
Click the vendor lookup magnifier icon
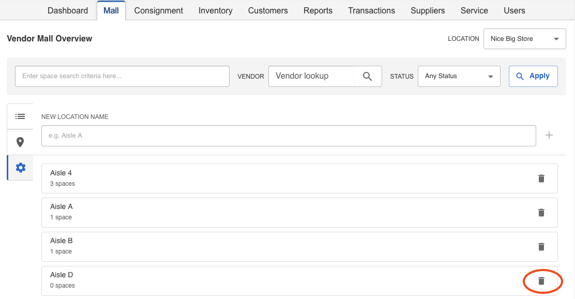(x=368, y=77)
